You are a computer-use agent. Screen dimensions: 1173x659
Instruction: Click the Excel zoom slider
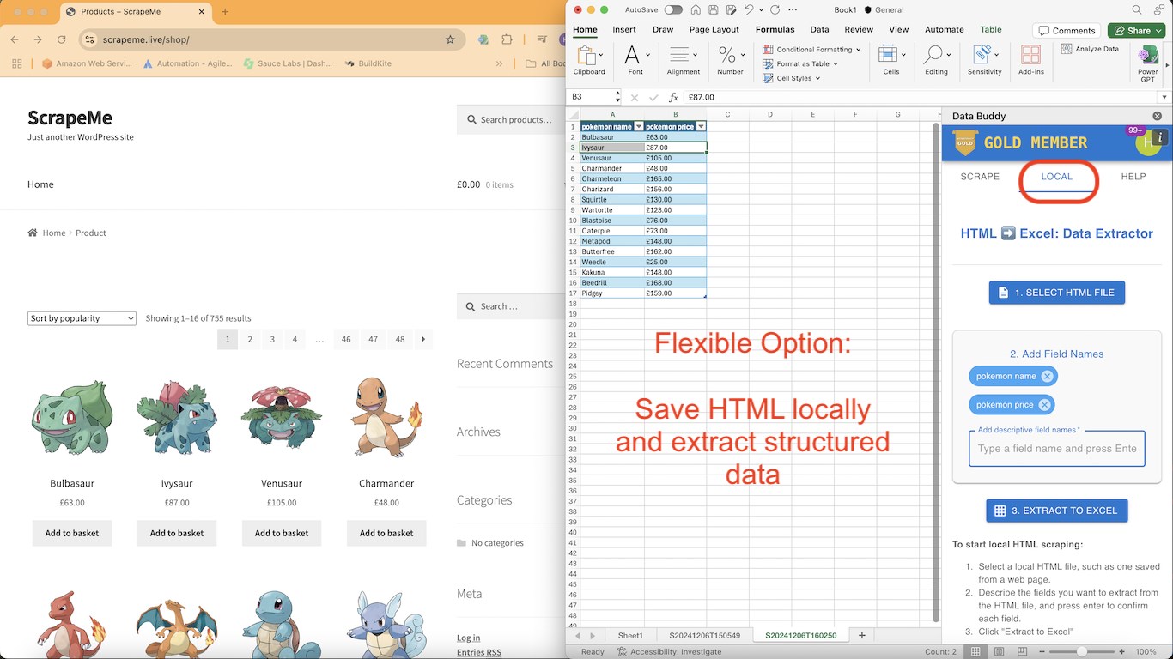click(x=1082, y=652)
